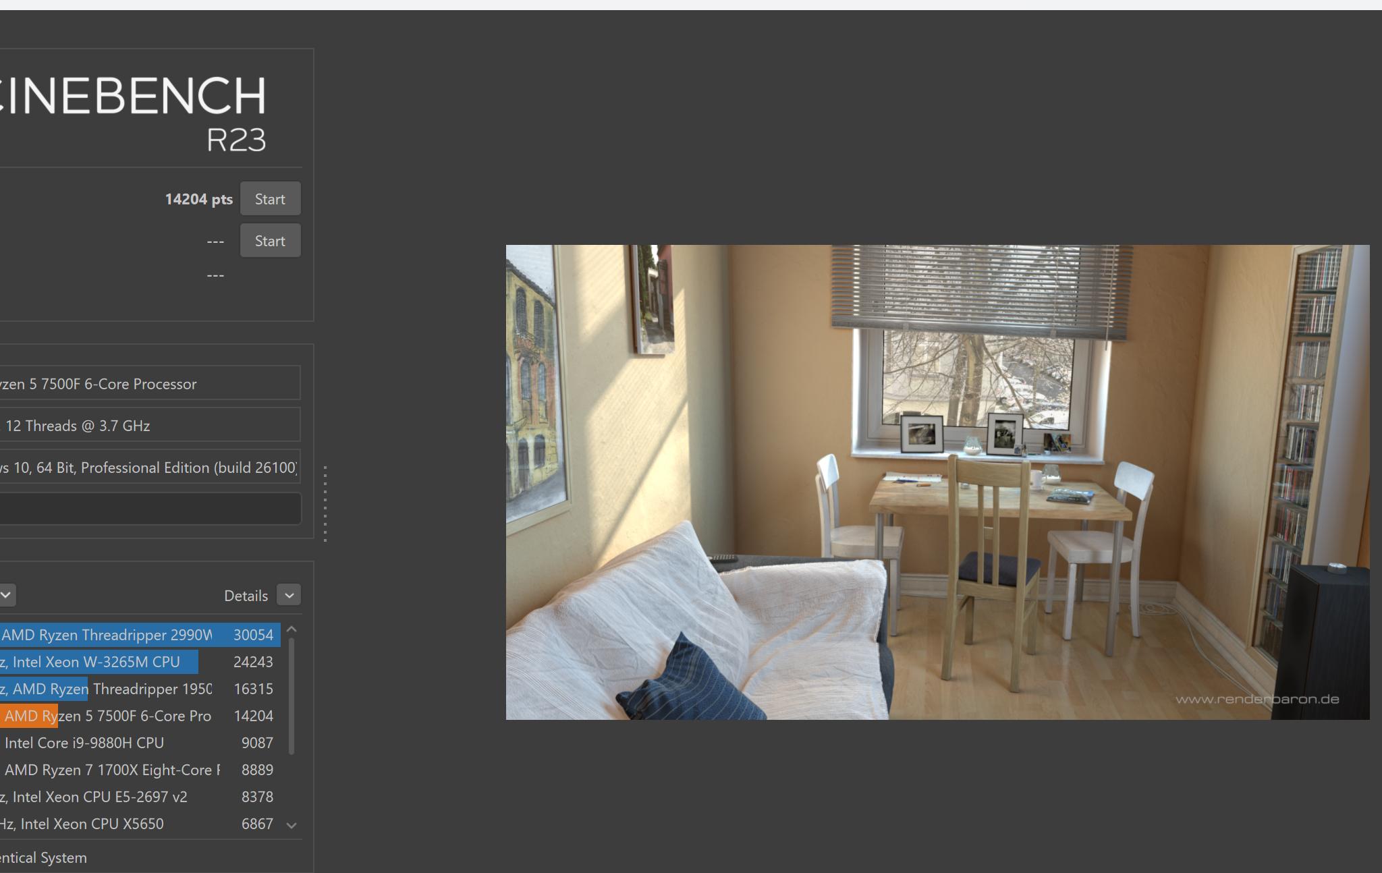This screenshot has width=1382, height=873.
Task: Select the Threadripper 1950 ranking row
Action: (140, 689)
